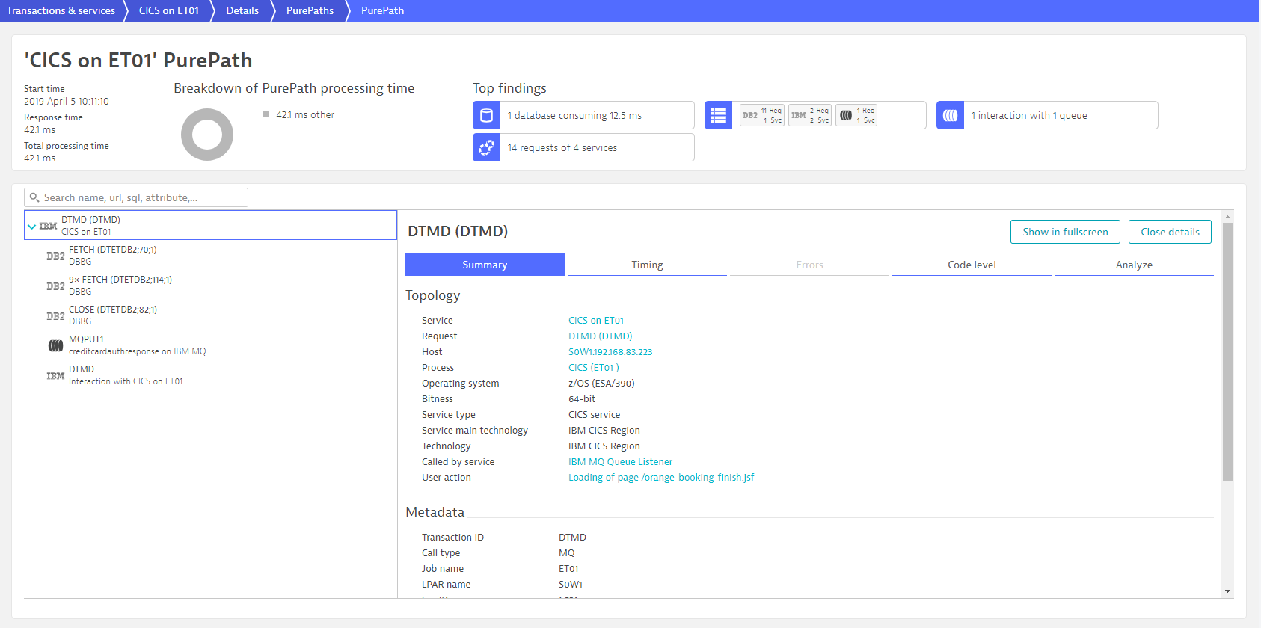Click Close details button
1261x628 pixels.
click(x=1170, y=232)
